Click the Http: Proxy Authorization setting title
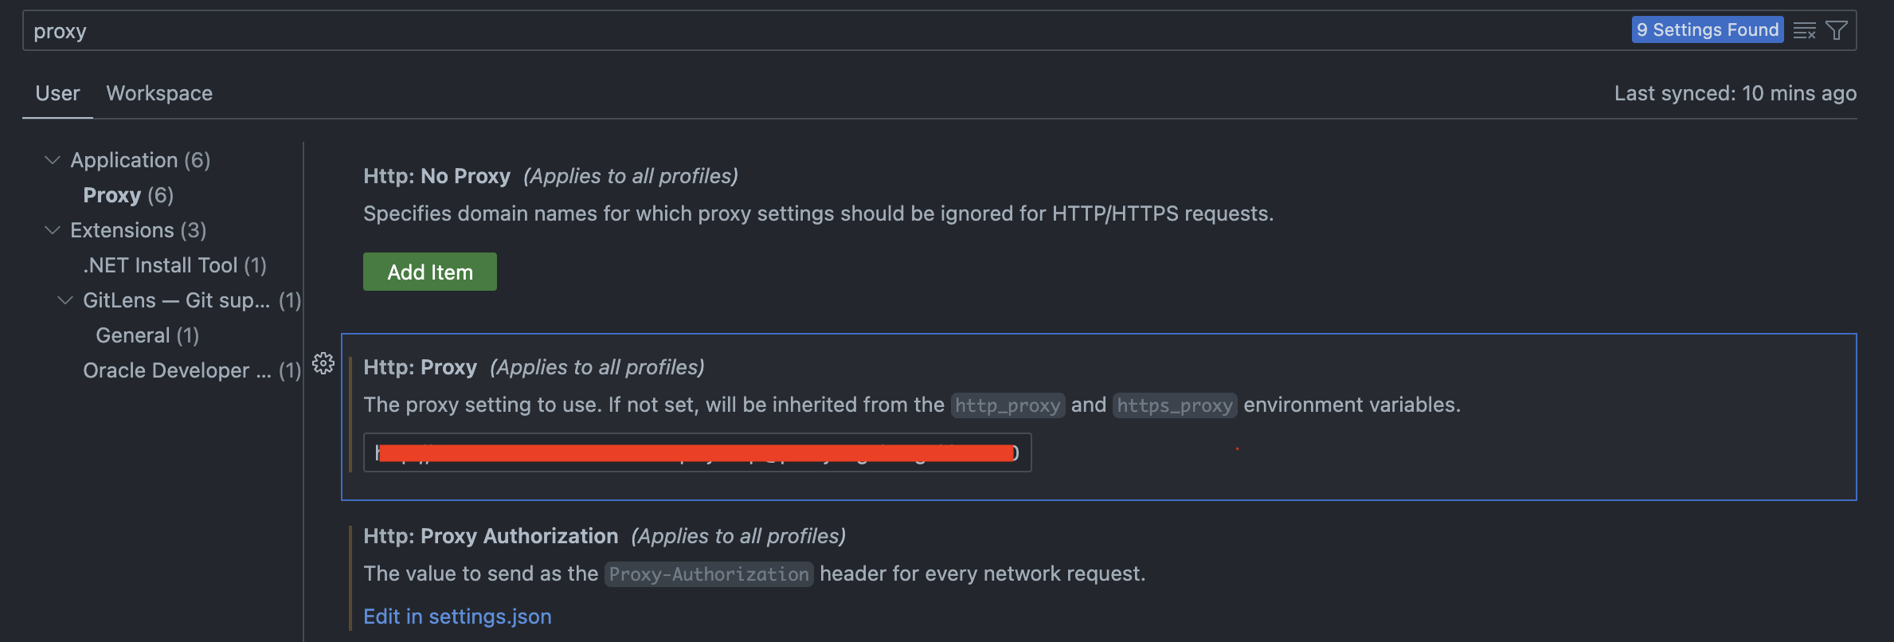1894x642 pixels. coord(491,536)
